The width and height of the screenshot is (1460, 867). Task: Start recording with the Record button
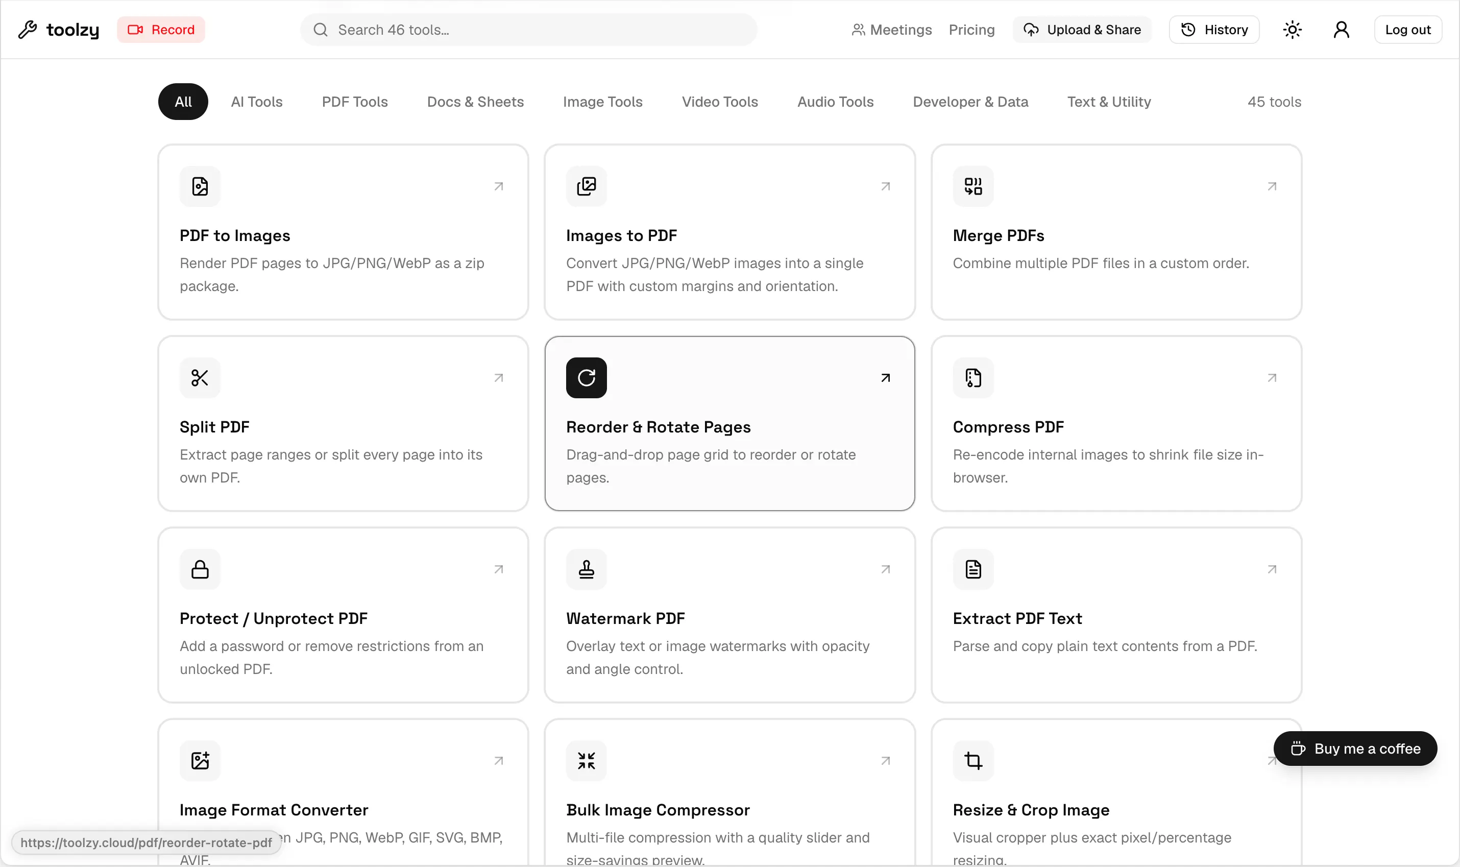tap(161, 29)
